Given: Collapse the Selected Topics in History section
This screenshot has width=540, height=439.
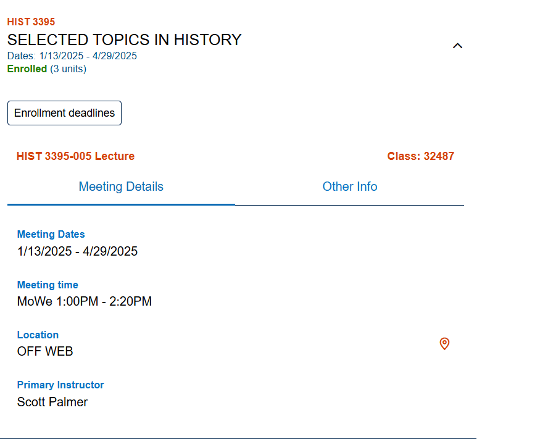Looking at the screenshot, I should tap(457, 46).
